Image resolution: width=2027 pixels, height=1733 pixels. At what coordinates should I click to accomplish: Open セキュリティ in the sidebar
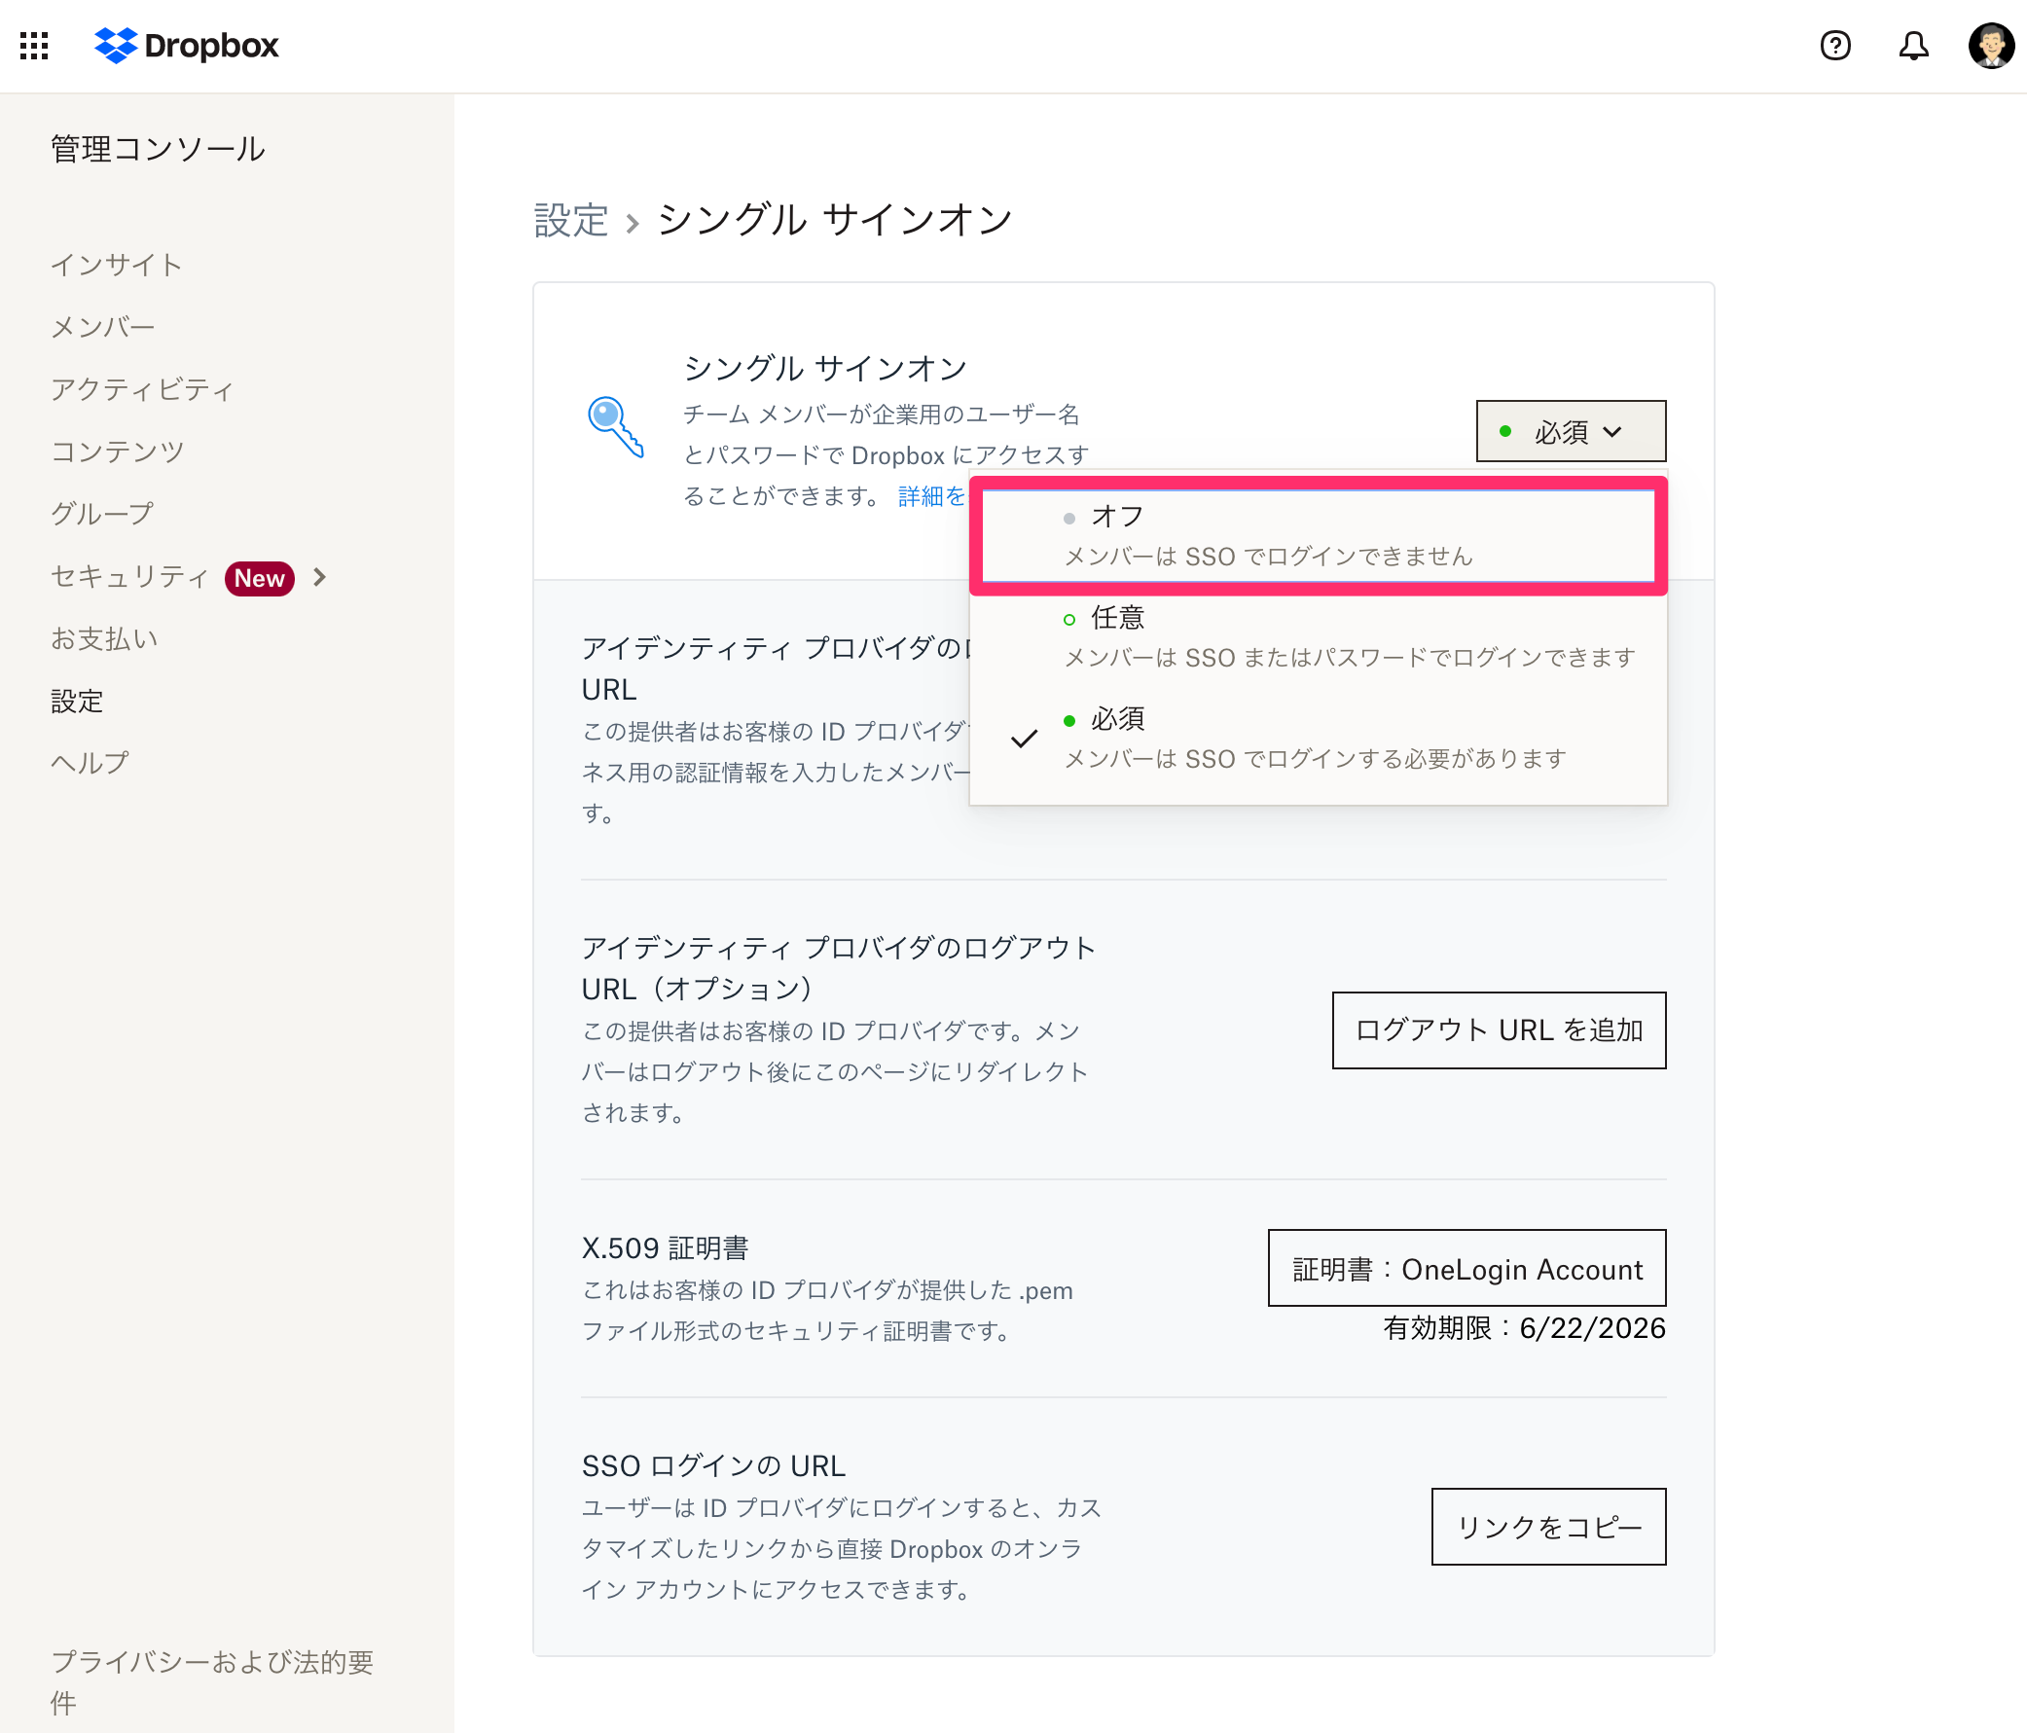[x=130, y=577]
